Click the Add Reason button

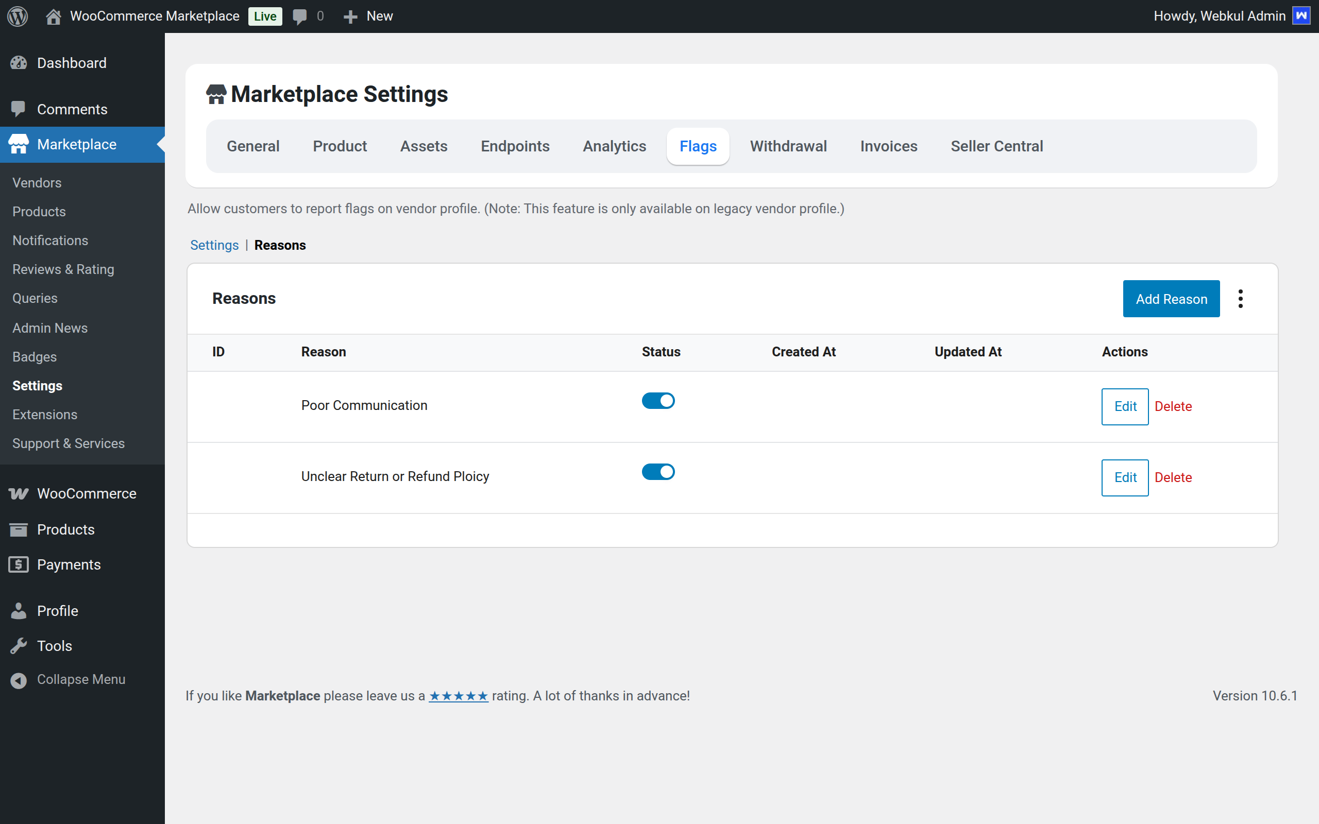(1171, 299)
